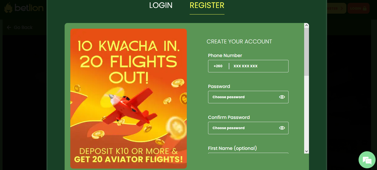Open the chat support bubble icon
The height and width of the screenshot is (170, 377).
coord(367,160)
